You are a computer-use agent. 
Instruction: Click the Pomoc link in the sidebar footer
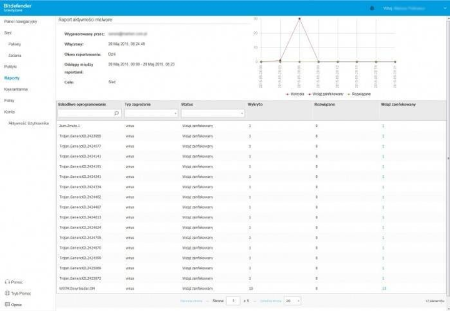pos(17,282)
